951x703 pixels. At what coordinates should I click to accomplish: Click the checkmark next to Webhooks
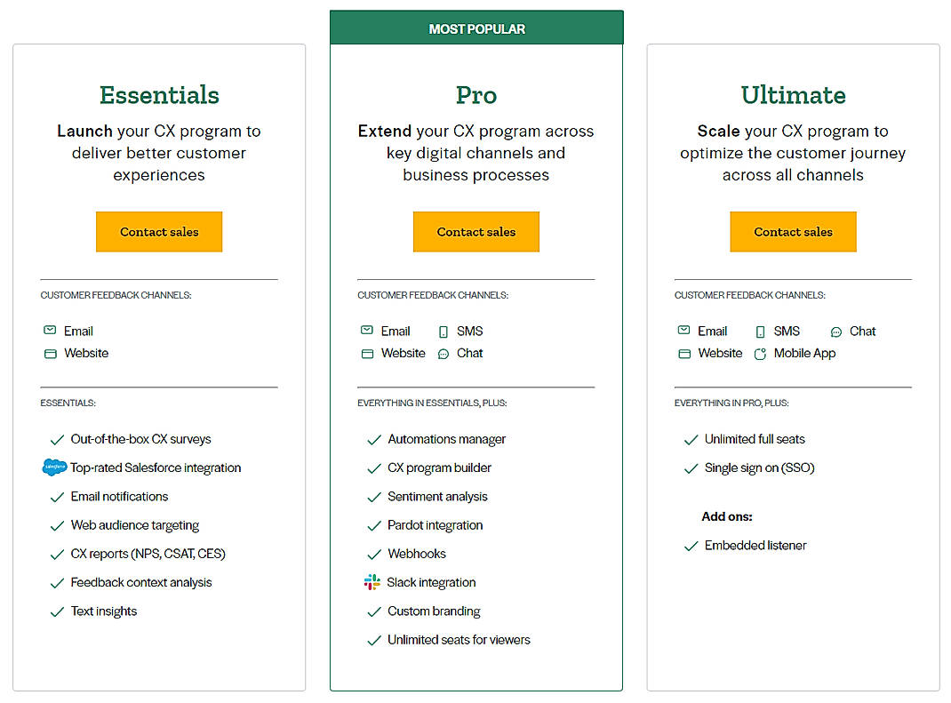[x=374, y=554]
